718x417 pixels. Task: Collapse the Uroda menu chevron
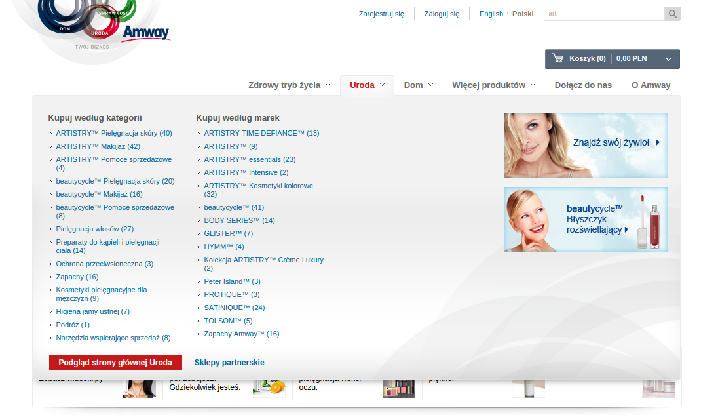tap(383, 85)
